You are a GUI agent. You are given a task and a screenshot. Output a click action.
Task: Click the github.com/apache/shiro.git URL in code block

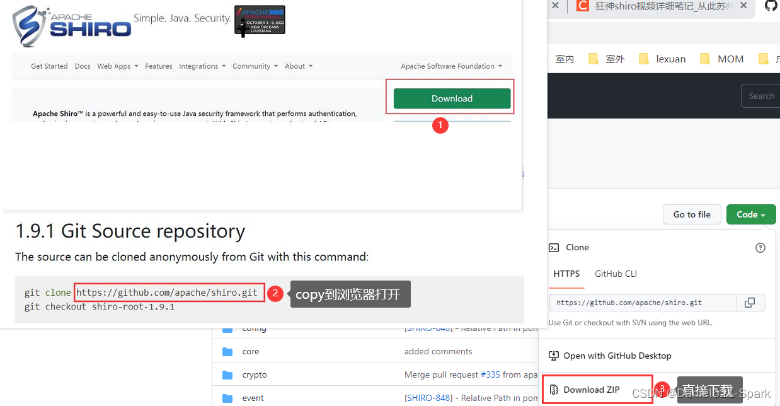(x=167, y=293)
